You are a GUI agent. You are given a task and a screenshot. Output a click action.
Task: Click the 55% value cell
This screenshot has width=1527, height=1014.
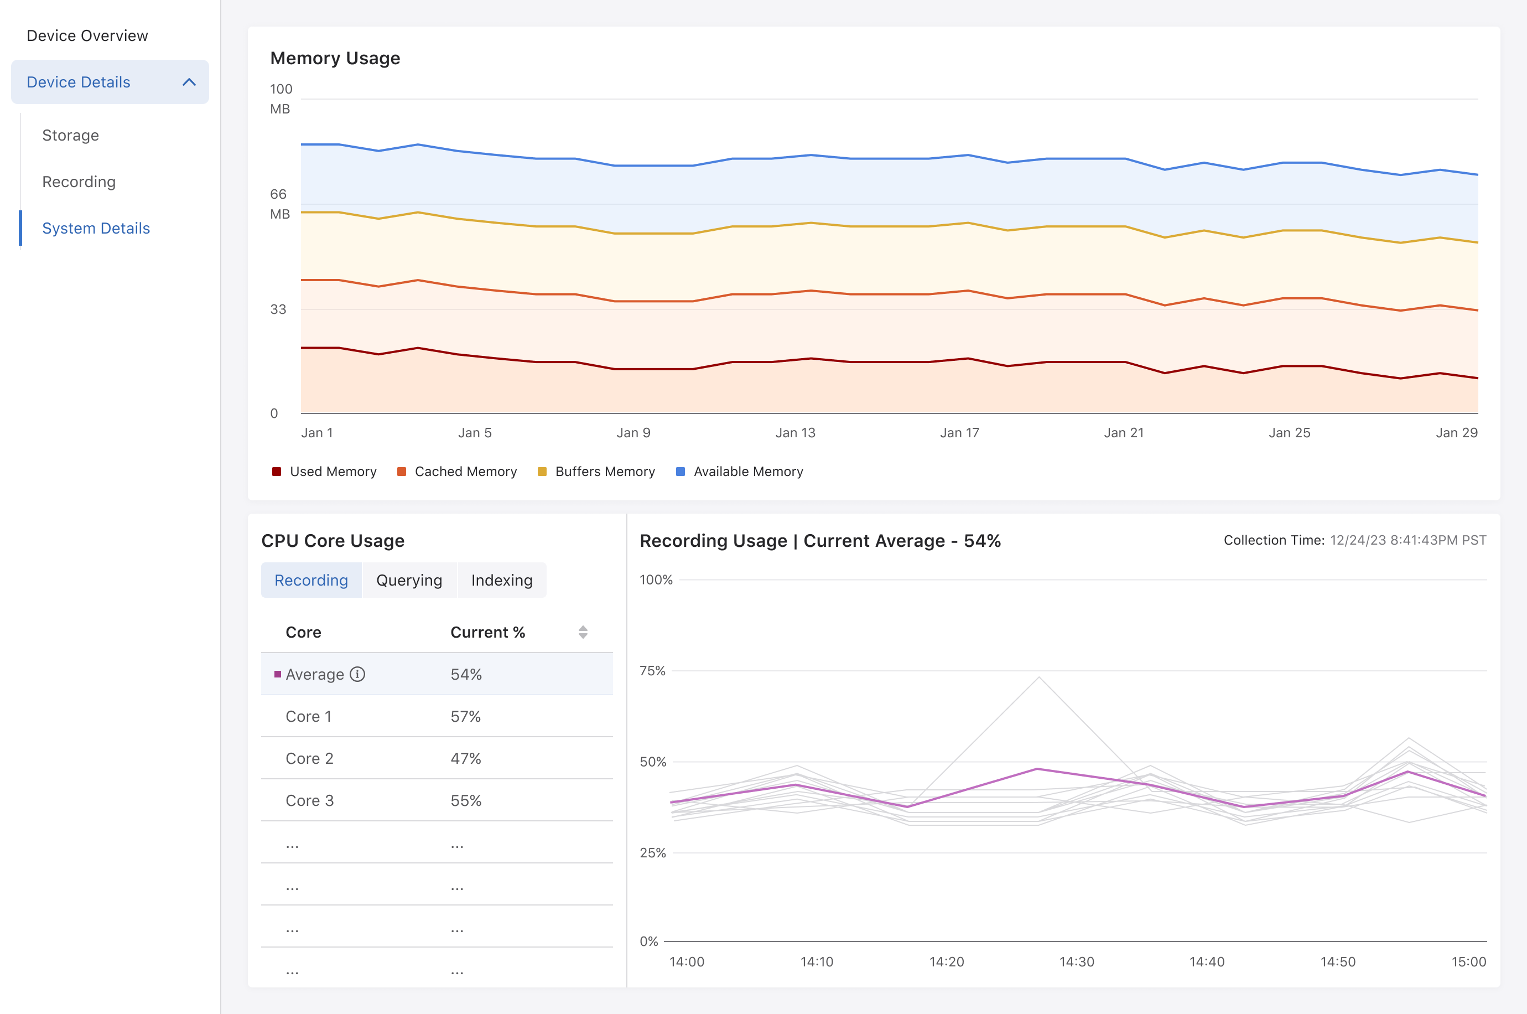[466, 800]
